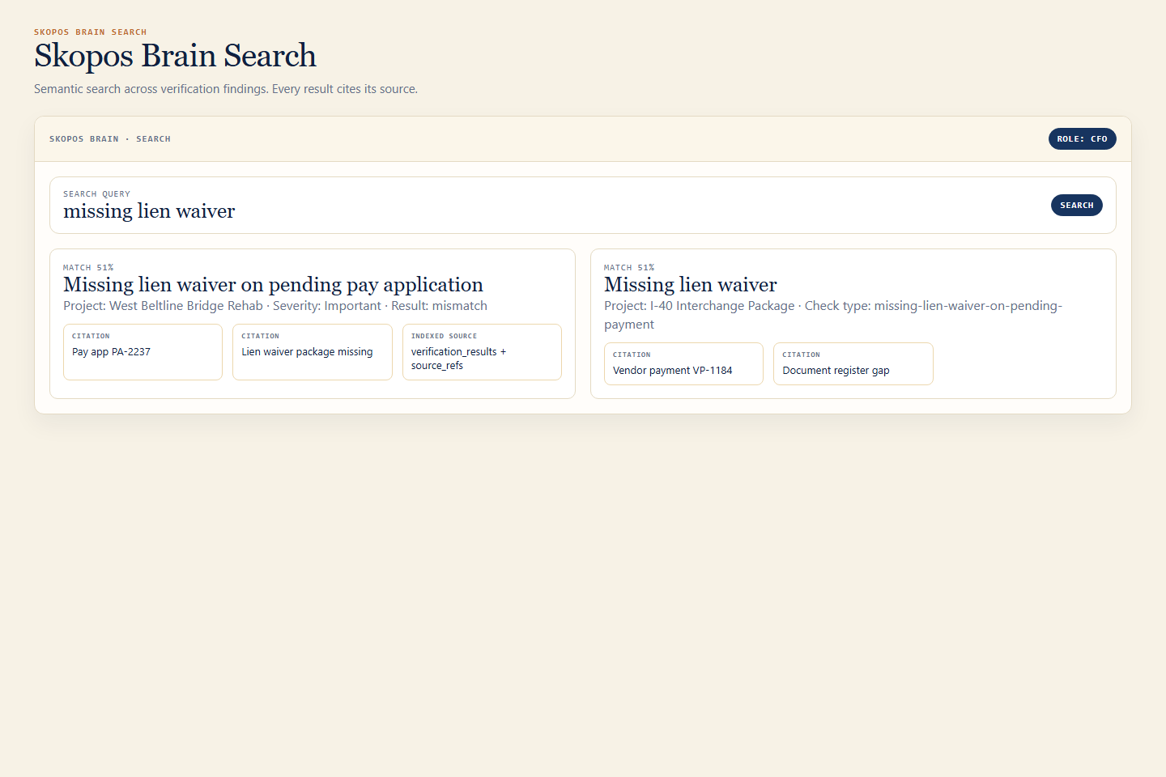Click the 'SKOPOS BRAIN · SEARCH' panel label

110,139
